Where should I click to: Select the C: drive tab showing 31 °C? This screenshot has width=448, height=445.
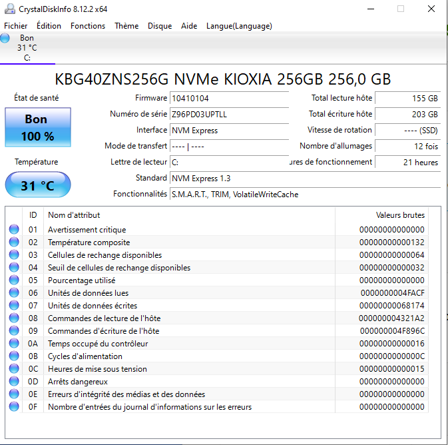pyautogui.click(x=27, y=48)
